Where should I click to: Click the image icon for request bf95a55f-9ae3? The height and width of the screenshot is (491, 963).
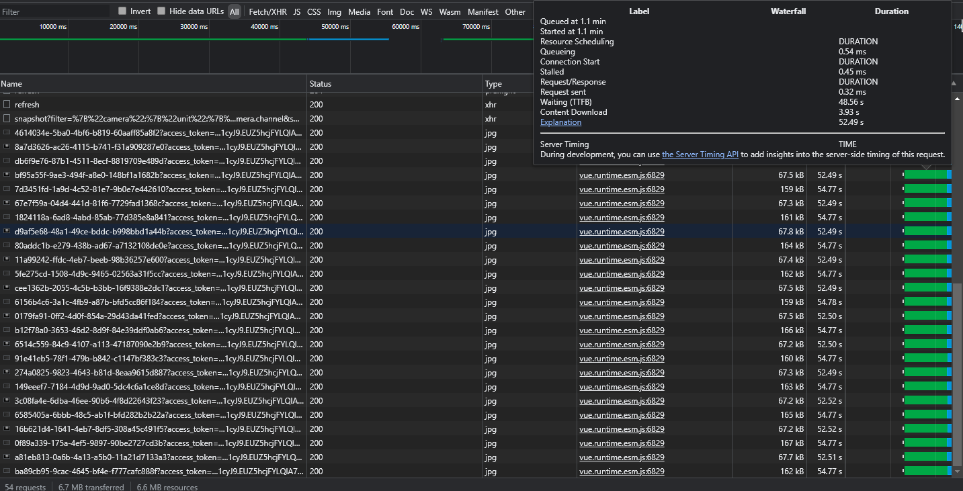[x=7, y=175]
